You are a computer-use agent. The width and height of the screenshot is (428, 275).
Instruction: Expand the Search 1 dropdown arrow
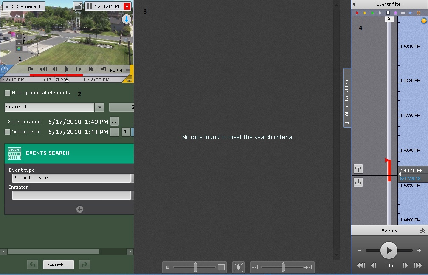tap(99, 107)
